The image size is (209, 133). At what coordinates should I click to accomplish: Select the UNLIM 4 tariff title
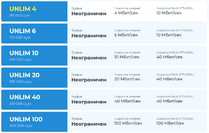pos(23,9)
